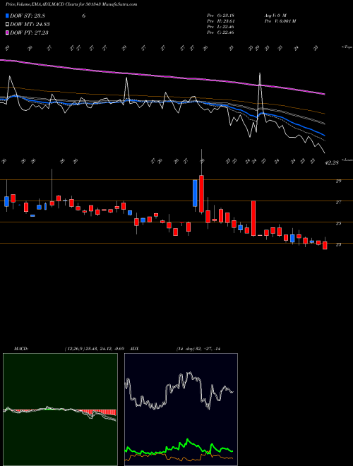Click the 'Pre H: 23.61' high value
Screen dimensions: 353x466
click(x=220, y=21)
